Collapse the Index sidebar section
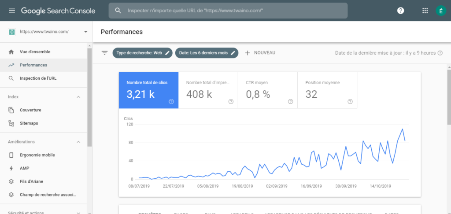451x214 pixels. coord(79,97)
